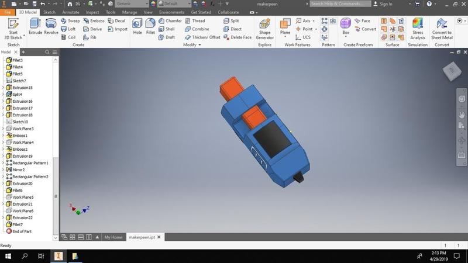Open model browser options menu
The height and width of the screenshot is (263, 468).
(x=55, y=52)
